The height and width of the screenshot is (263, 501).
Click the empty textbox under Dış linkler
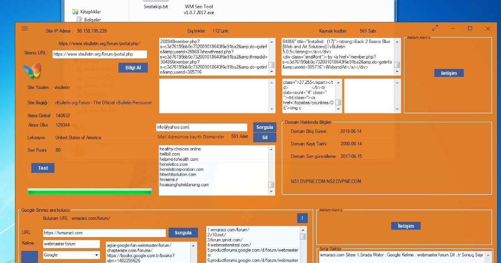217,96
